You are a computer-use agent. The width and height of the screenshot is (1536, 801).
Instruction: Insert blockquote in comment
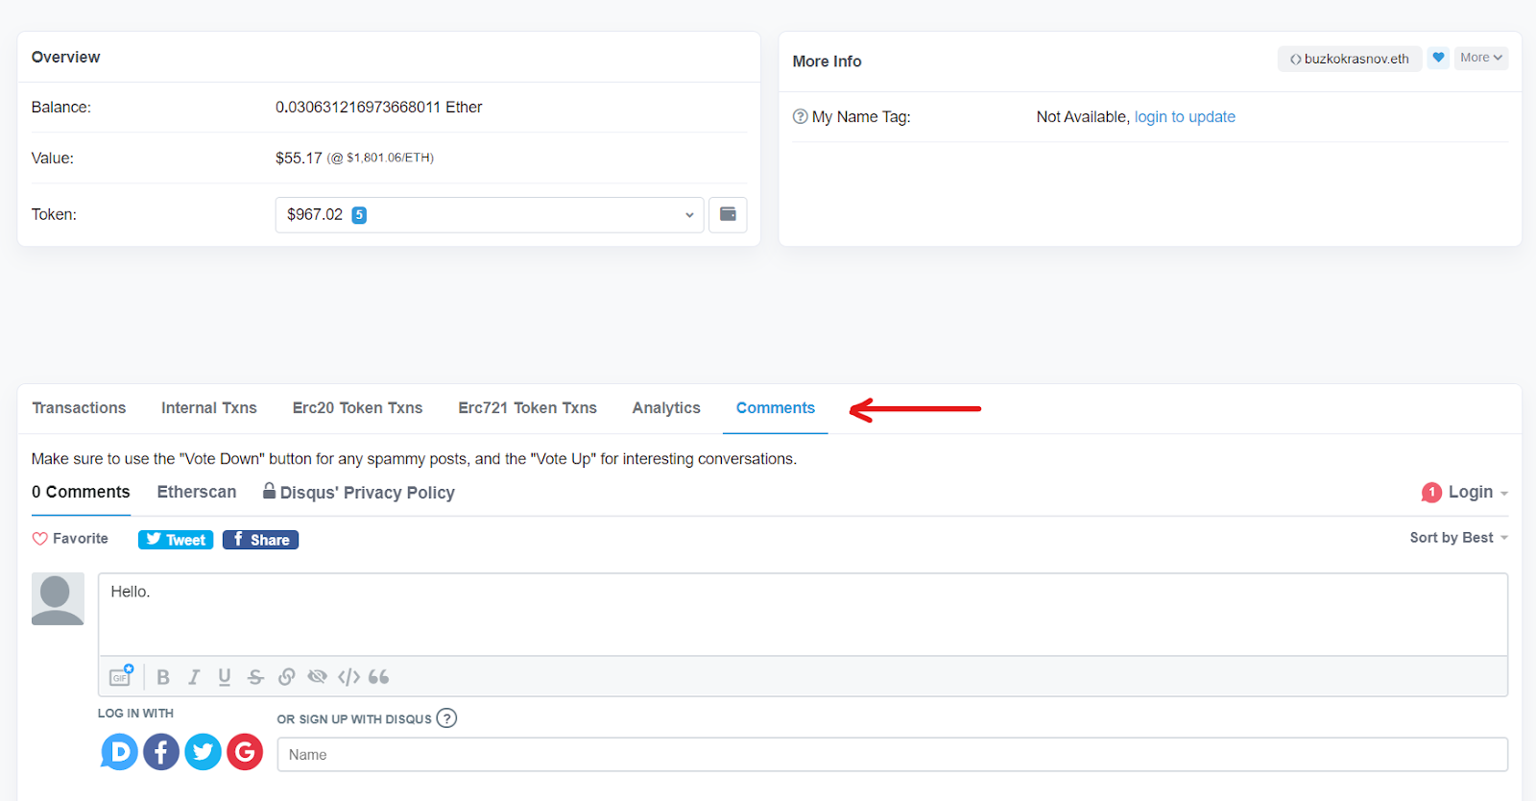[x=379, y=677]
